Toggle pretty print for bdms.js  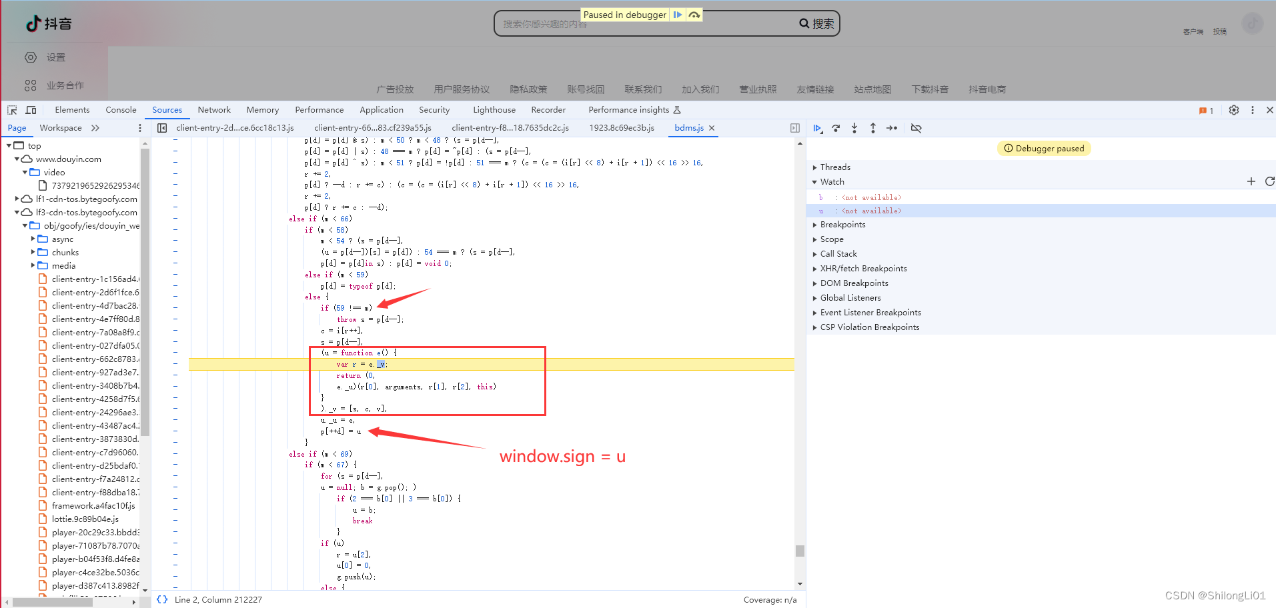[x=162, y=599]
